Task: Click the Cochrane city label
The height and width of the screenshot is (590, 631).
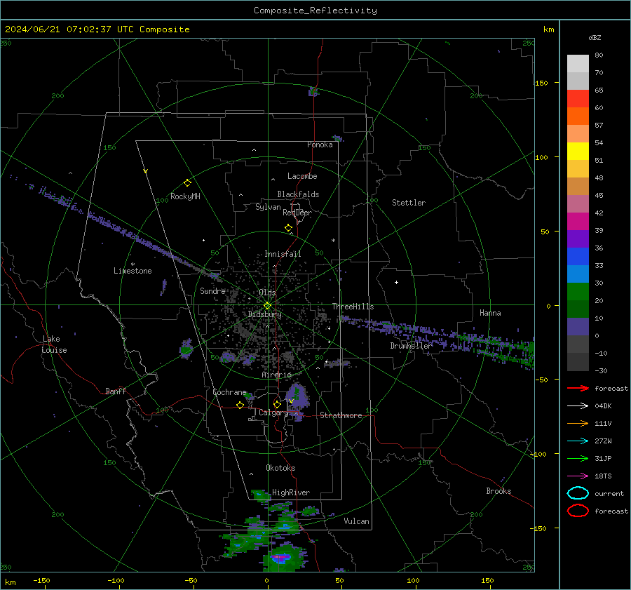Action: point(229,392)
